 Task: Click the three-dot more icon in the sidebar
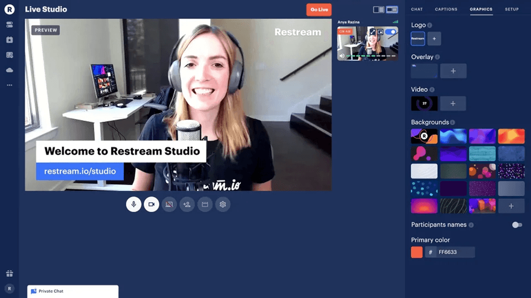[x=9, y=84]
